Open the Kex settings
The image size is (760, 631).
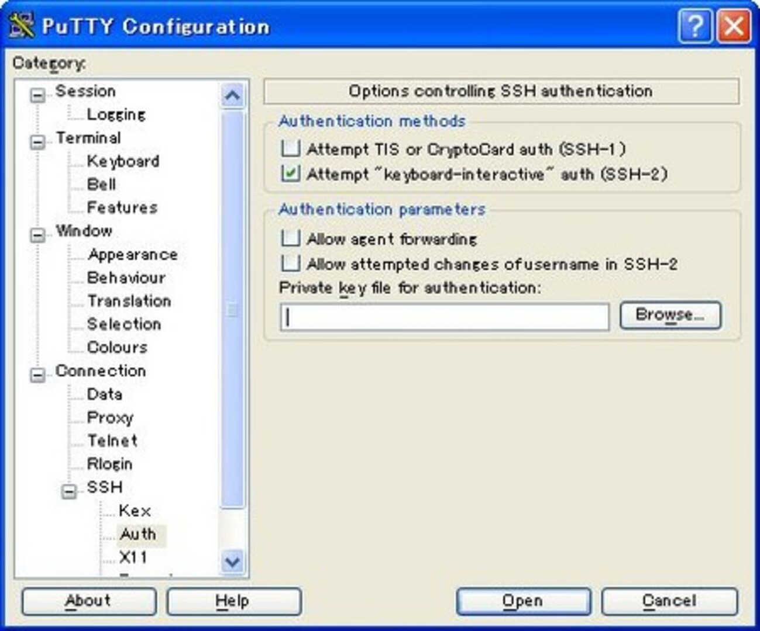coord(135,511)
